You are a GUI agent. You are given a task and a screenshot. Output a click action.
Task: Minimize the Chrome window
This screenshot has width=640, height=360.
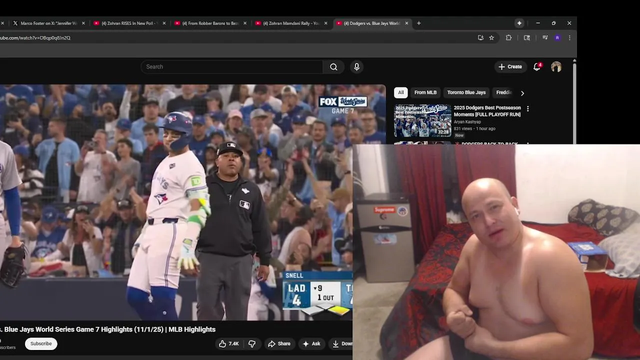tap(538, 23)
